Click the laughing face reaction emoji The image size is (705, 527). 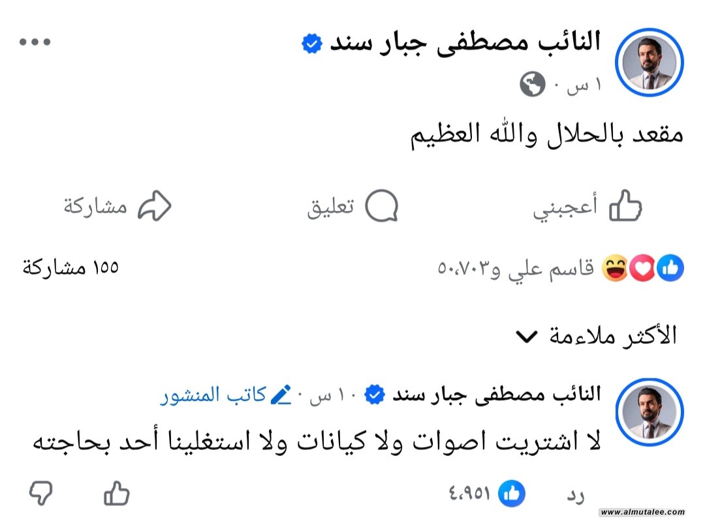click(x=615, y=268)
